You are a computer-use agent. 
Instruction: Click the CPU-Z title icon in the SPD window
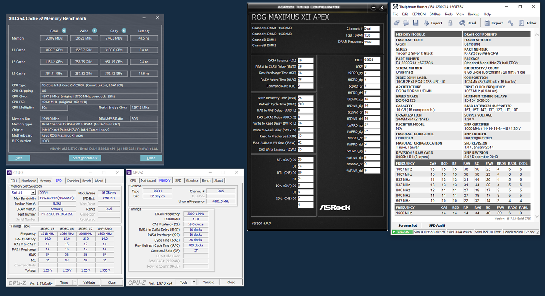click(9, 172)
